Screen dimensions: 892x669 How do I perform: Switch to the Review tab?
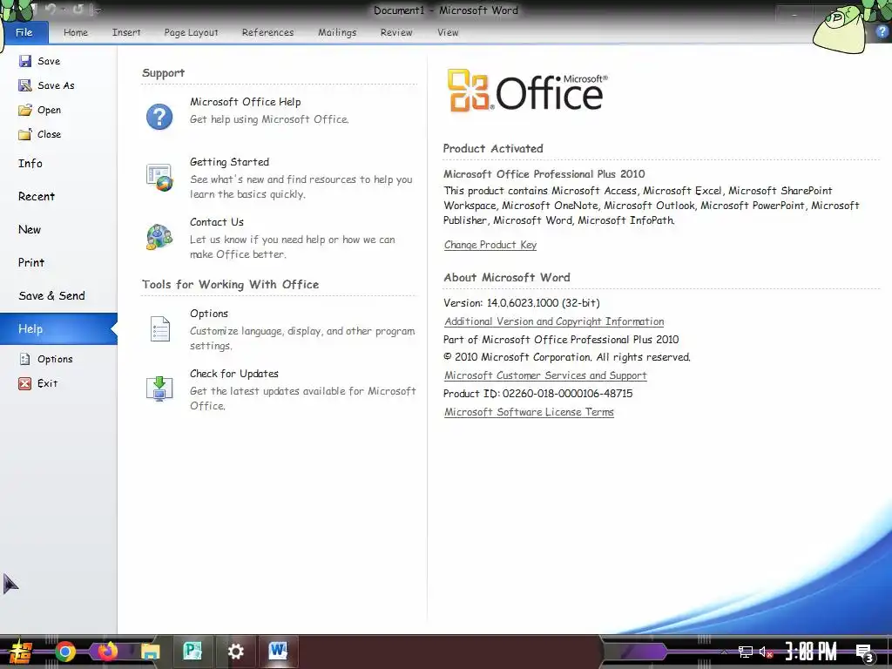[396, 32]
